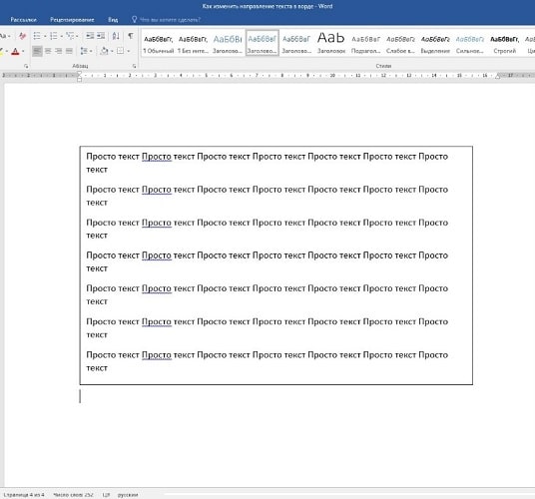The image size is (535, 499).
Task: Apply the Строгий text style
Action: pos(504,44)
